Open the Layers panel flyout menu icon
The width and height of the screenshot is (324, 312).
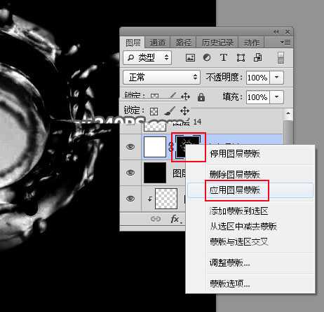coord(285,42)
